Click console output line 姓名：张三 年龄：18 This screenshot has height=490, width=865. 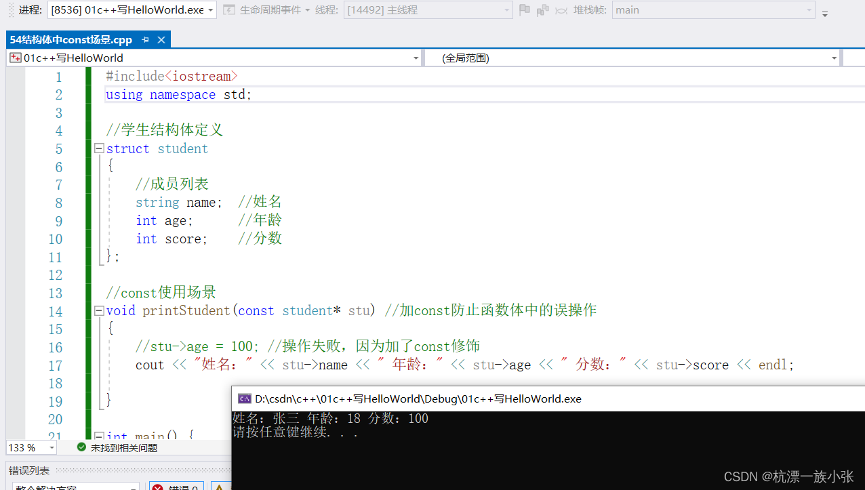pyautogui.click(x=330, y=418)
